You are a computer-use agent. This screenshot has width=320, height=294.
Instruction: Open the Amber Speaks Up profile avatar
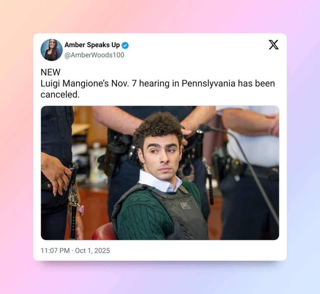click(x=52, y=50)
